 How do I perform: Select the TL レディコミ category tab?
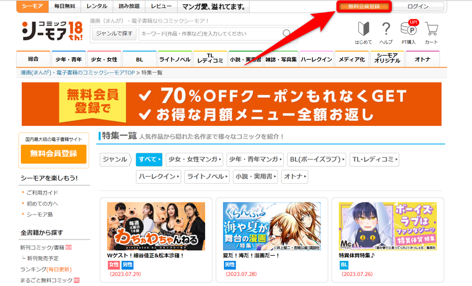[x=210, y=59]
